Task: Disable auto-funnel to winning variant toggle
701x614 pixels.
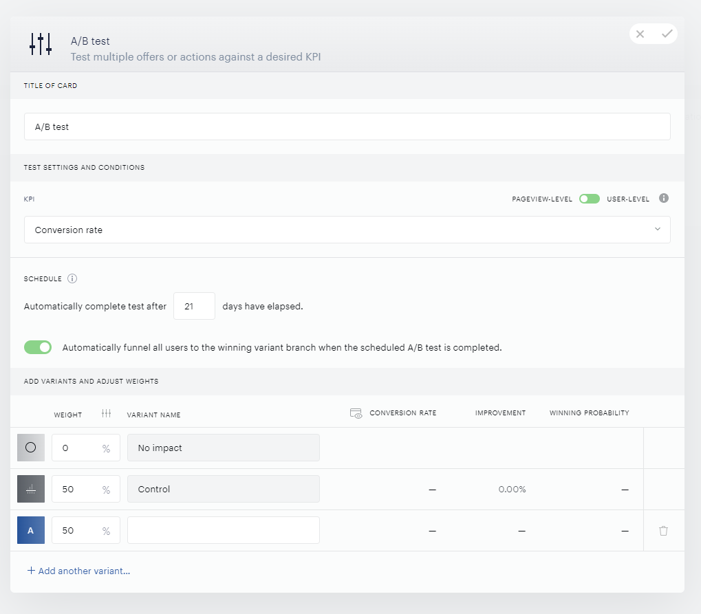Action: (38, 347)
